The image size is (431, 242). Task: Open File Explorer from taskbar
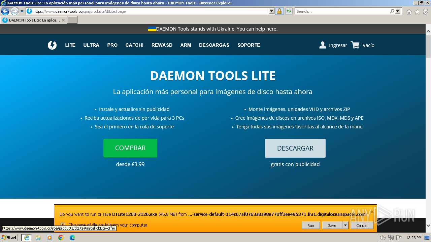click(38, 238)
